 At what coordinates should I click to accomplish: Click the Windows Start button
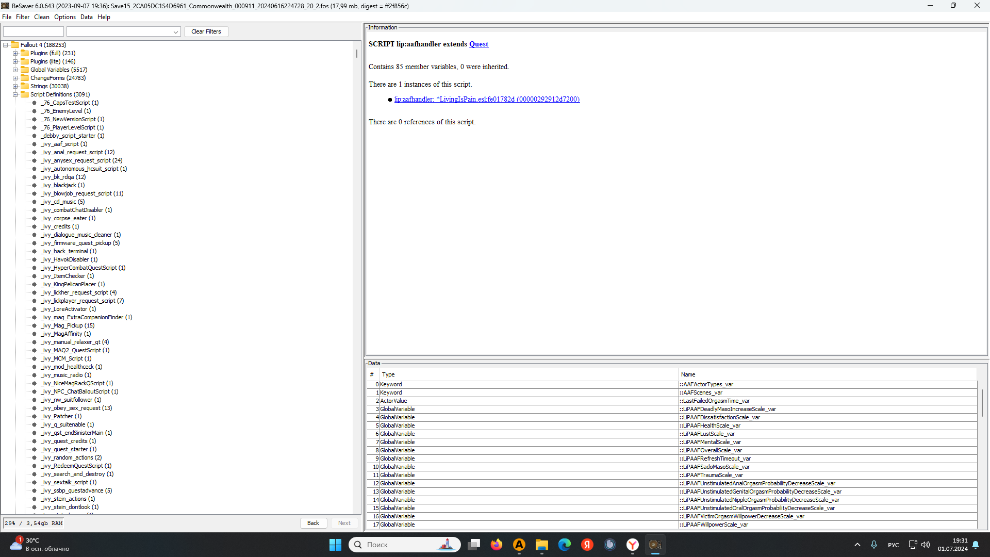[335, 545]
